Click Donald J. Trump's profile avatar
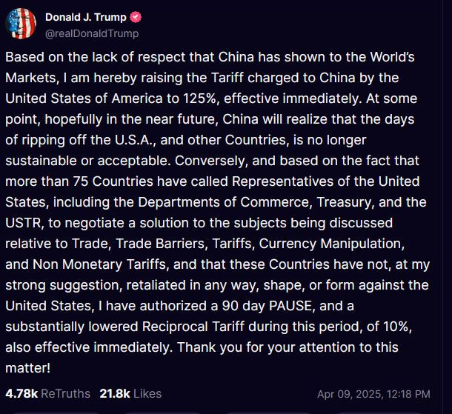 click(21, 24)
